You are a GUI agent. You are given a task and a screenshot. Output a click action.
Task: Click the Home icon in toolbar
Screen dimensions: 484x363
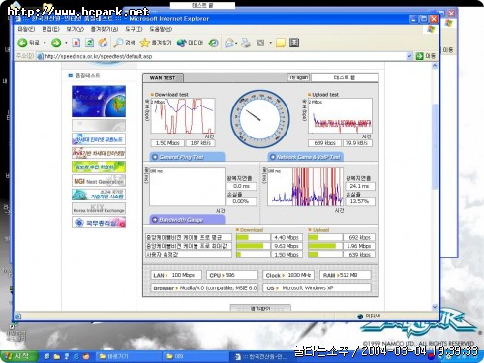point(103,43)
